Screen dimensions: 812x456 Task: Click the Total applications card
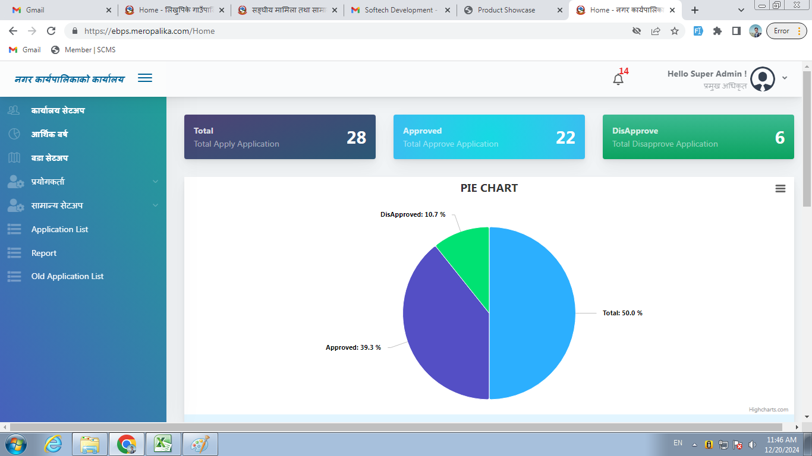tap(279, 137)
